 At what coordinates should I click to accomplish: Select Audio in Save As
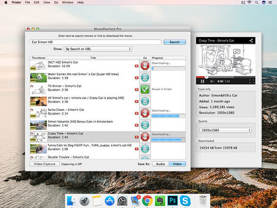point(160,164)
